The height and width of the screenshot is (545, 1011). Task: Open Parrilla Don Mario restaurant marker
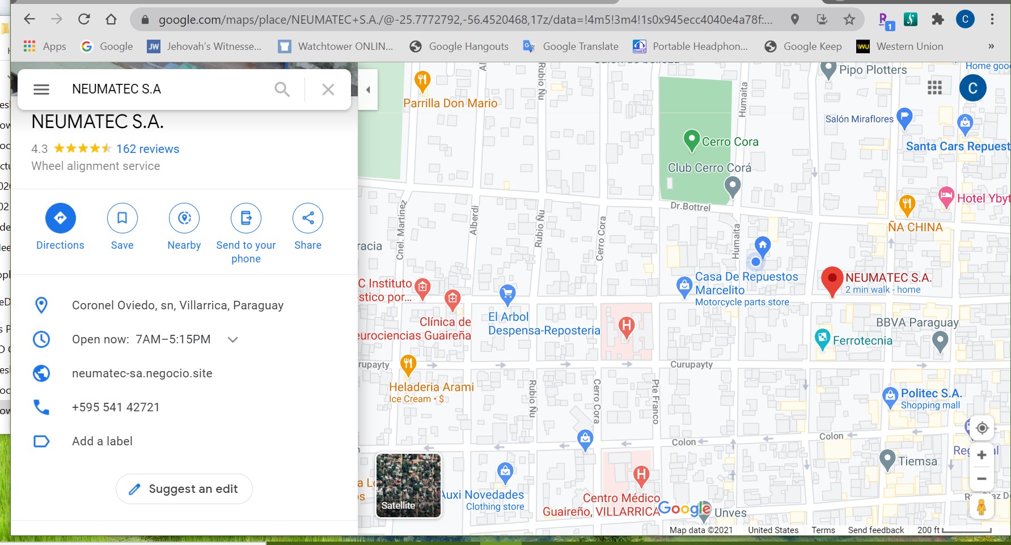click(x=422, y=82)
